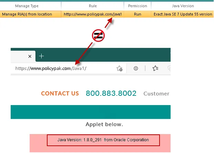Click the add-to-favorites star icon
This screenshot has width=214, height=153.
[120, 68]
